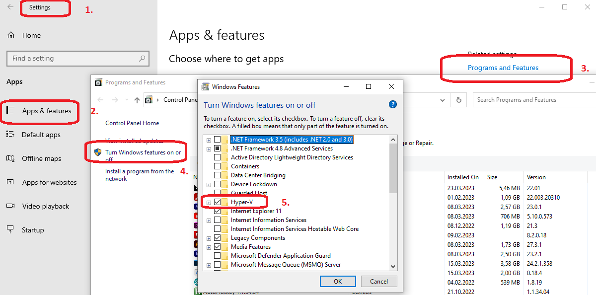Click the features list scrollbar thumb

pyautogui.click(x=393, y=169)
